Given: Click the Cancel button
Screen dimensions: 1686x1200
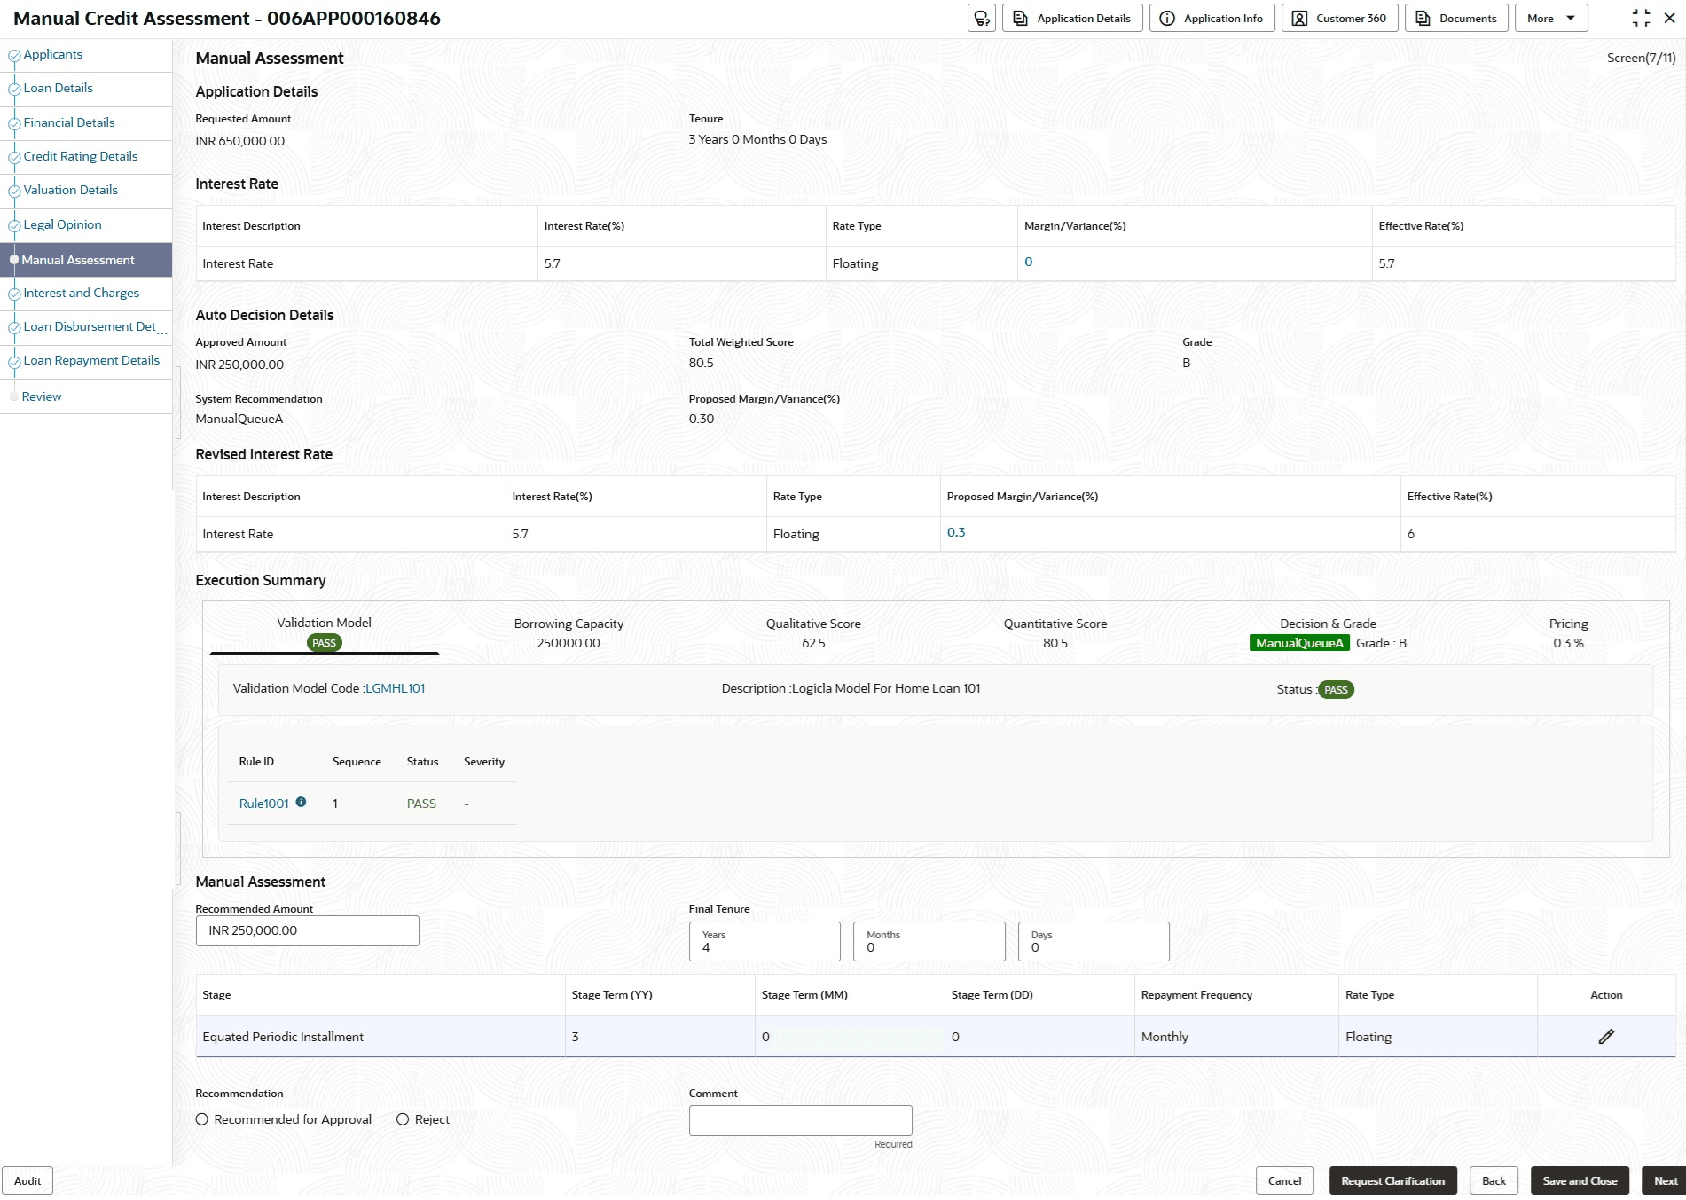Looking at the screenshot, I should pyautogui.click(x=1284, y=1180).
